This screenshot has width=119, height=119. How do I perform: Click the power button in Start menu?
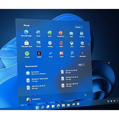[85, 95]
